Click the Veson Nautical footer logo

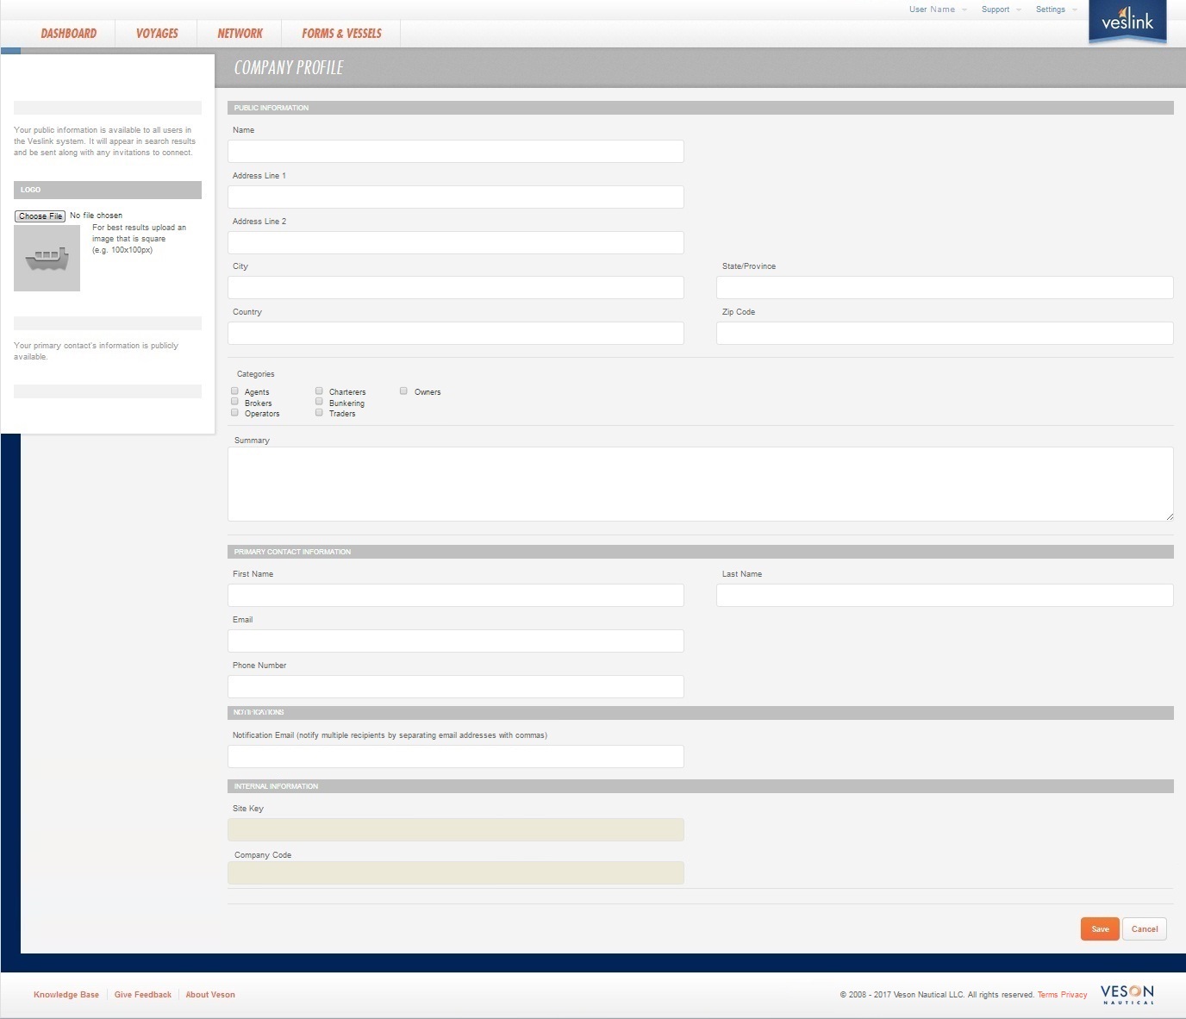pyautogui.click(x=1127, y=994)
